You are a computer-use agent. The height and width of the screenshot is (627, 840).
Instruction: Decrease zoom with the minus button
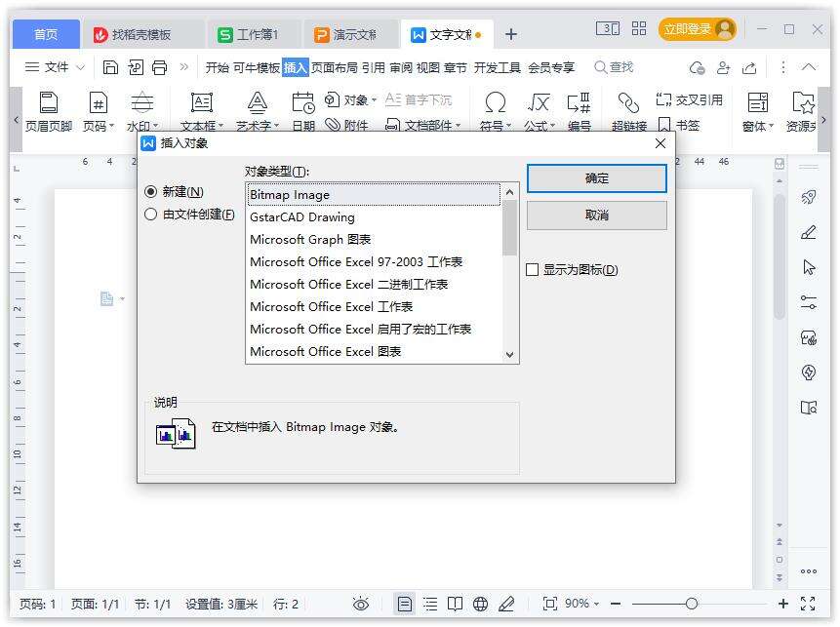pos(616,604)
